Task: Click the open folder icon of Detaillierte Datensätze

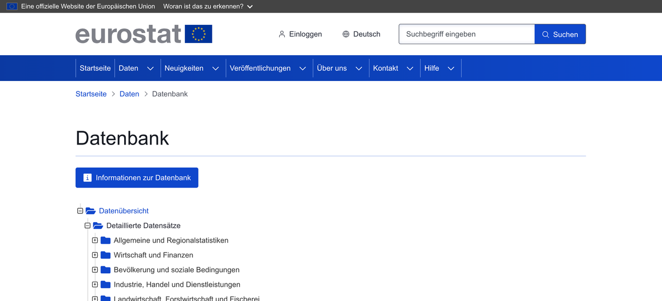Action: coord(98,225)
